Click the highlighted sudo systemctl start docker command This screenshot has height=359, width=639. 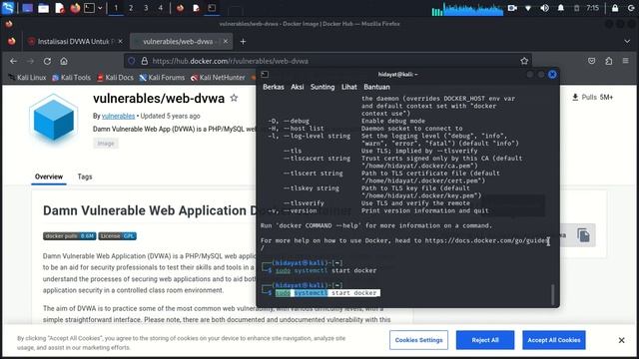[327, 293]
